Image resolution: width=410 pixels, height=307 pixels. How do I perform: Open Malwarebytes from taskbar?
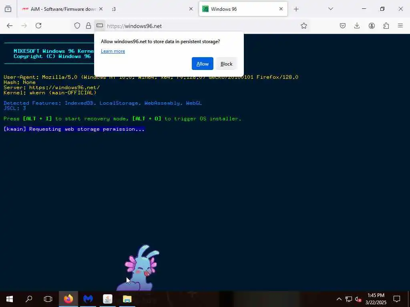(x=88, y=299)
